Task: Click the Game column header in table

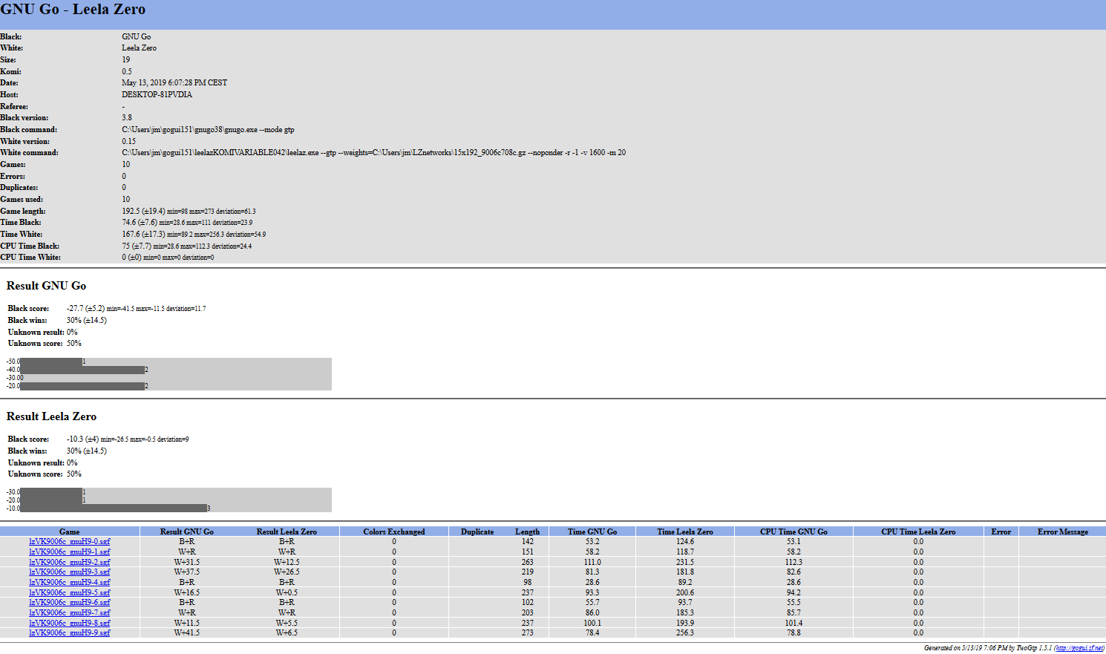Action: point(70,532)
